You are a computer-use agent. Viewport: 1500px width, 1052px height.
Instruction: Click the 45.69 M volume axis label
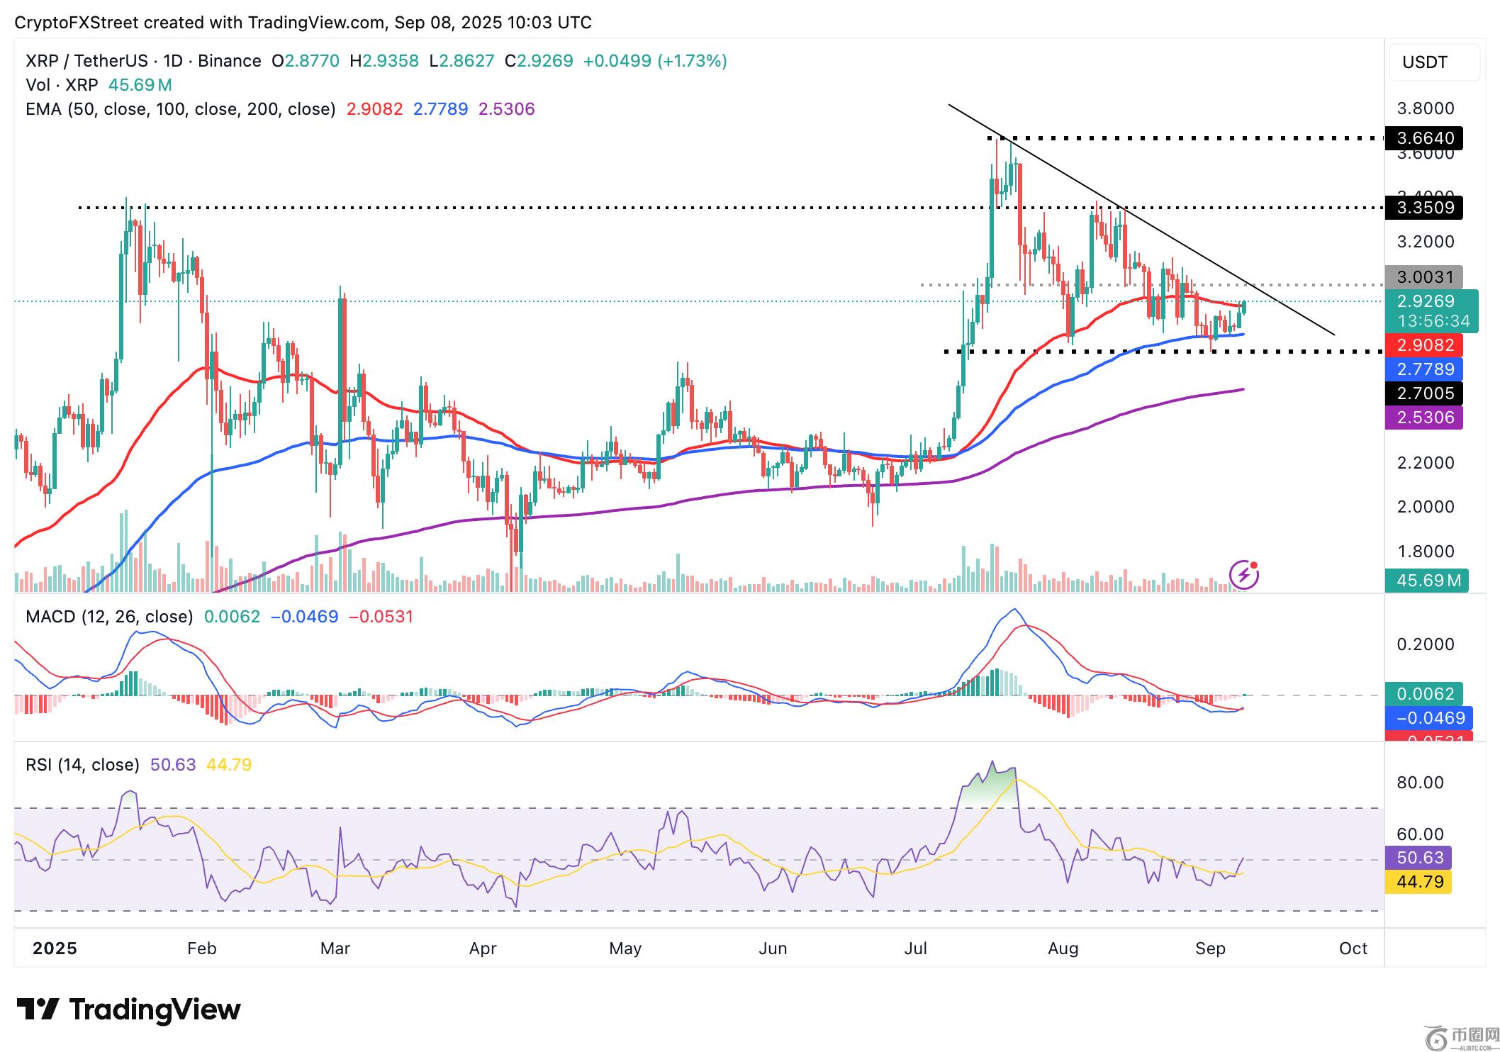[x=1427, y=581]
